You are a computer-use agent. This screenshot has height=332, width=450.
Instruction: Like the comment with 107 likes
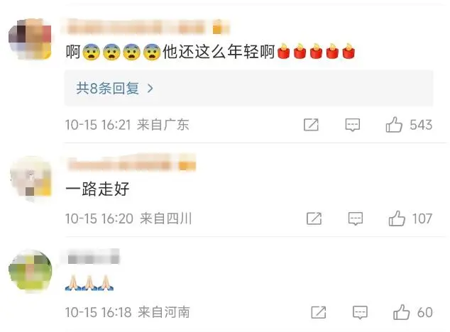pyautogui.click(x=397, y=218)
